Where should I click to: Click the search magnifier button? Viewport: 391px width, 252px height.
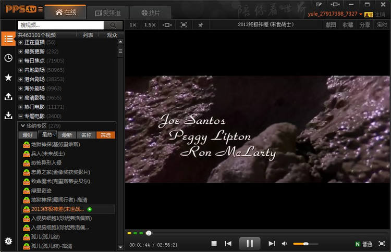113,25
